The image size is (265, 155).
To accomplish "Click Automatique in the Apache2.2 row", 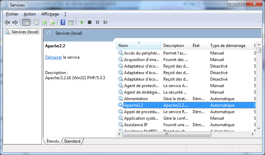I will (x=222, y=105).
